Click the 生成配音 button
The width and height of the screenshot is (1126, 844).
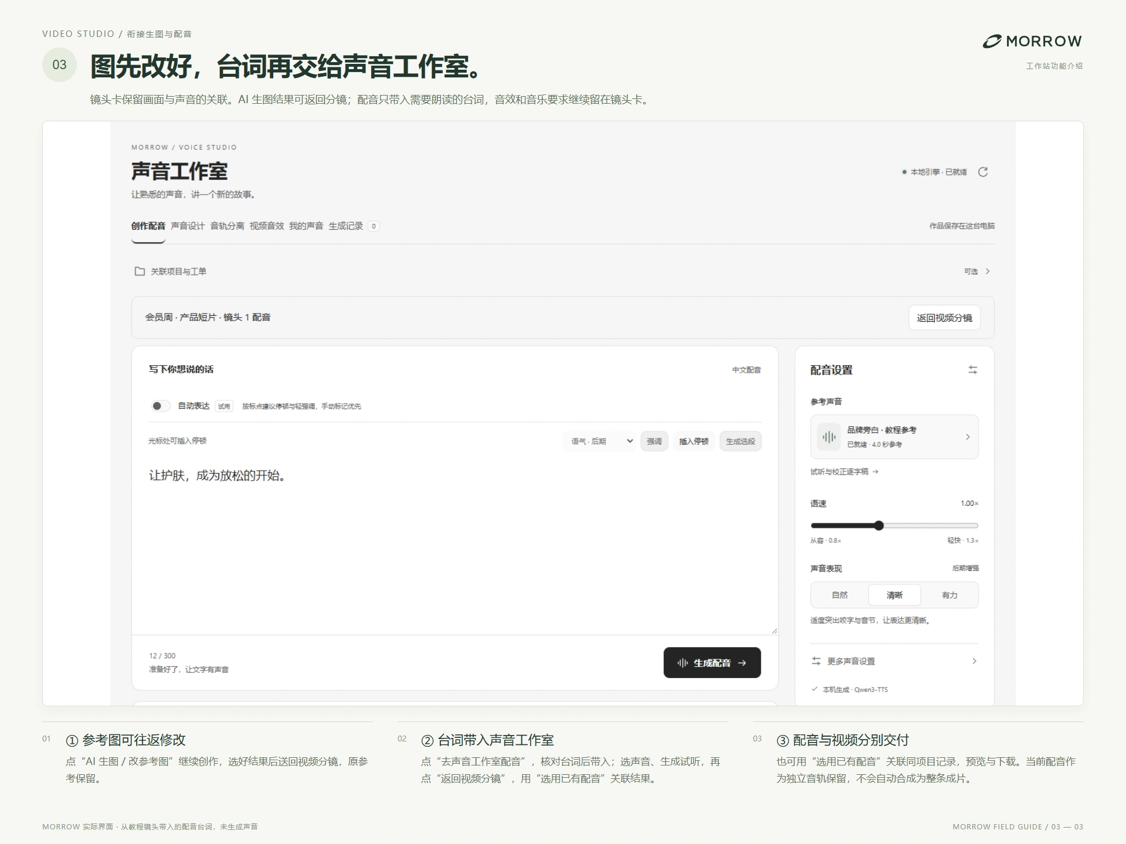pyautogui.click(x=712, y=663)
